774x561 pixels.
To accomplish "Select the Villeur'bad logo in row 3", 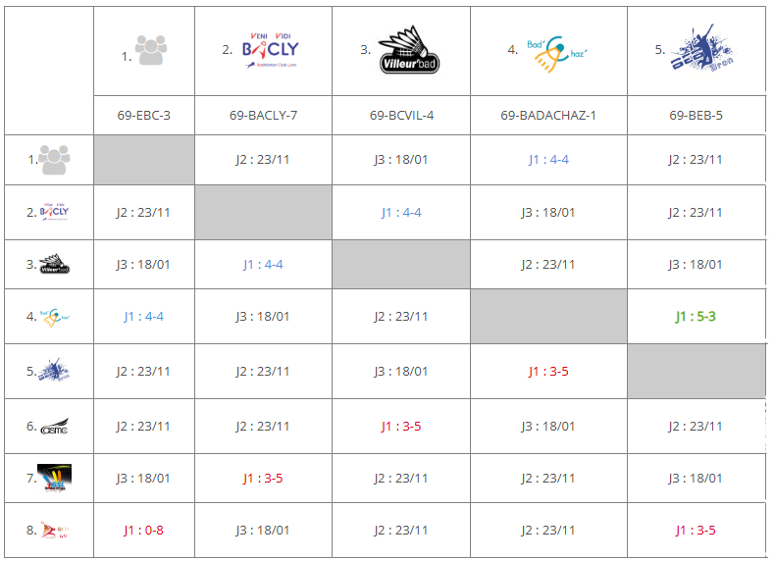I will click(55, 264).
